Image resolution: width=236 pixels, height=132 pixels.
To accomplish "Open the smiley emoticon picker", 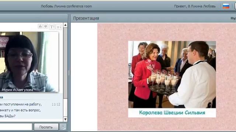I will (x=46, y=26).
